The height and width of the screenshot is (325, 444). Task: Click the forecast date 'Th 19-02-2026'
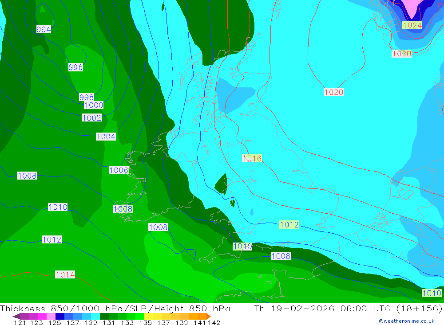click(x=294, y=308)
